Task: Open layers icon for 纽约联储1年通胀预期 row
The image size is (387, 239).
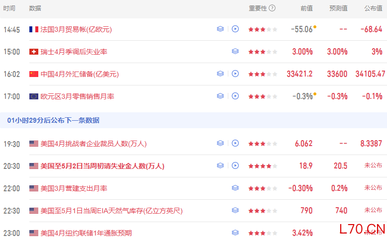Action: coord(235,233)
